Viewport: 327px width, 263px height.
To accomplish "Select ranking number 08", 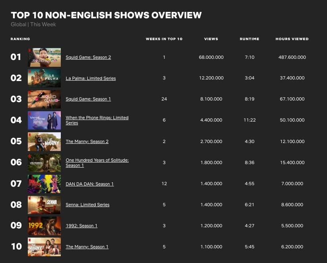I will coord(16,205).
